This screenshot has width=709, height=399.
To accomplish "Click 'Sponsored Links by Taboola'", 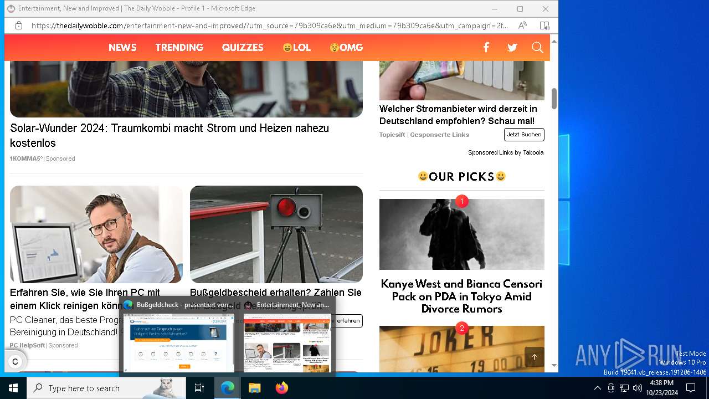I will click(506, 152).
